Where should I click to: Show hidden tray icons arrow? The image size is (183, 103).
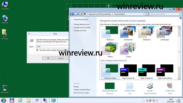144,100
